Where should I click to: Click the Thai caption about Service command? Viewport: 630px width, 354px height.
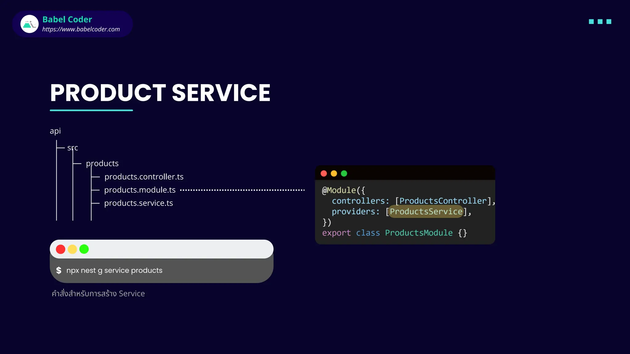[x=98, y=293]
